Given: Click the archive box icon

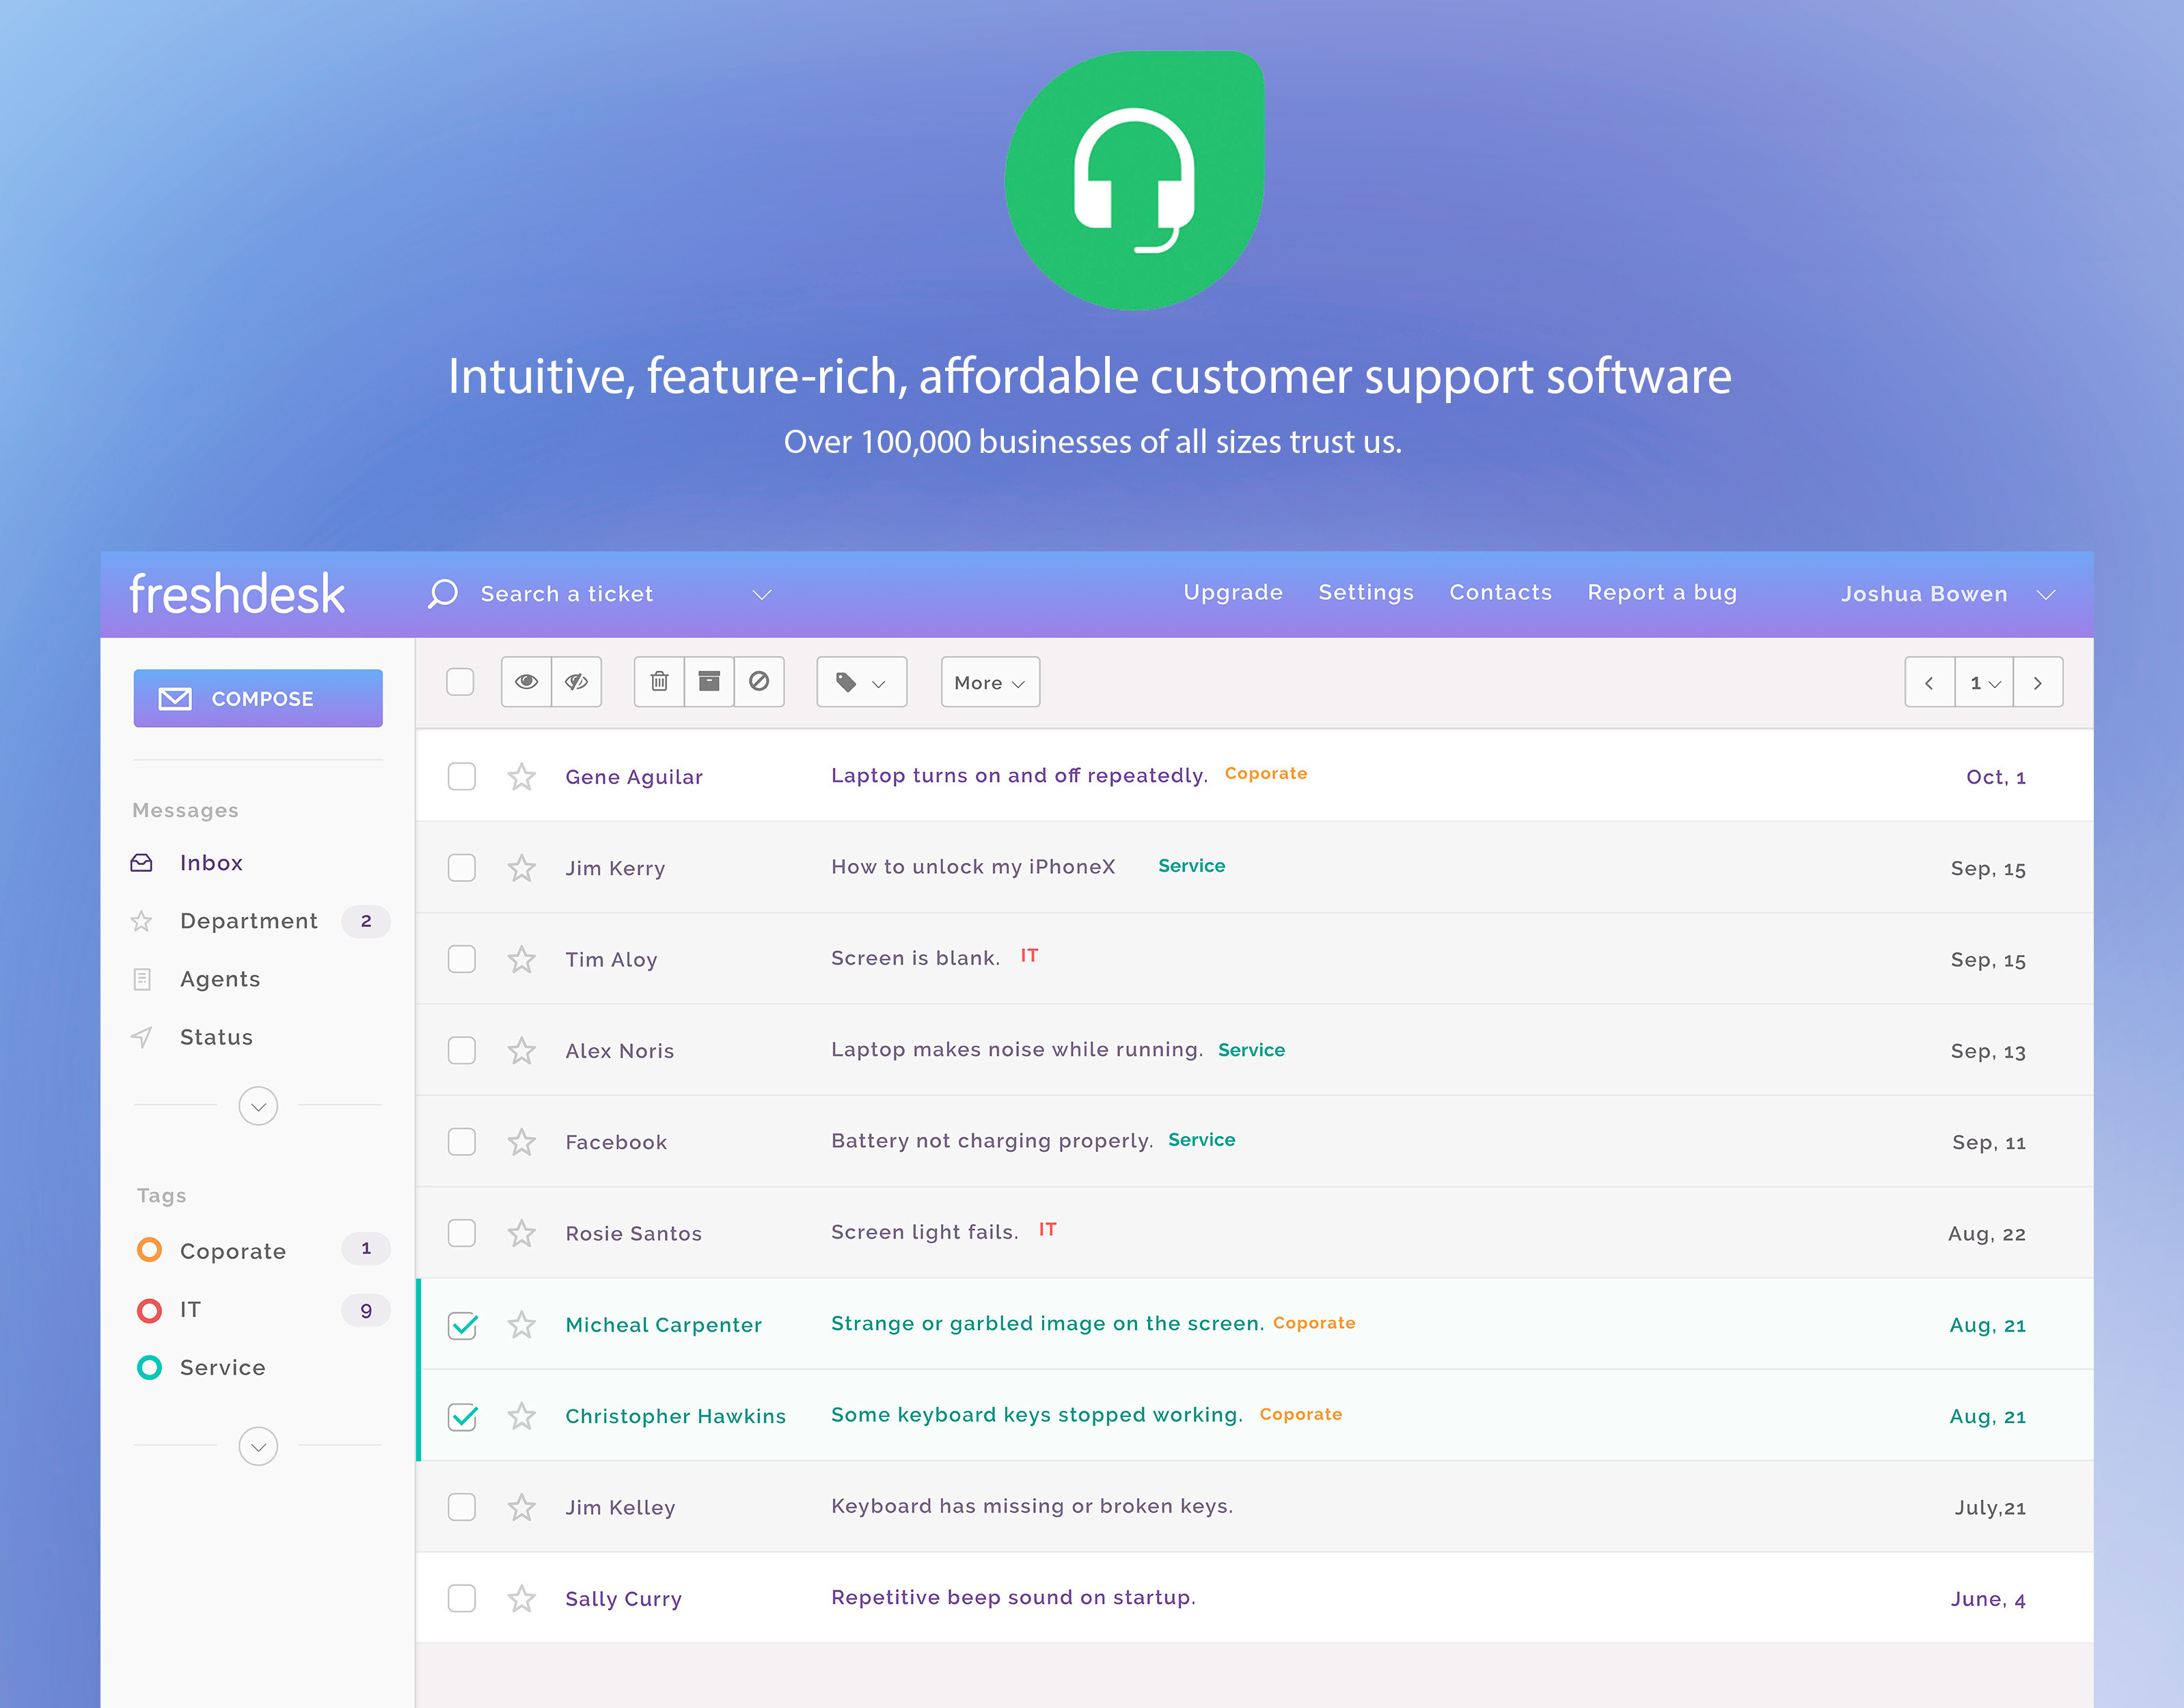Looking at the screenshot, I should pos(709,682).
